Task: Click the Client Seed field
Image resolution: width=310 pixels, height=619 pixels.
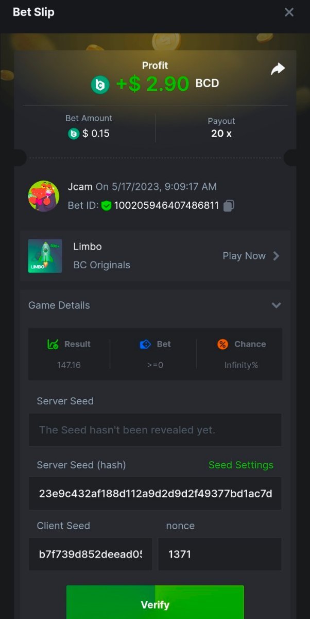Action: [x=90, y=555]
